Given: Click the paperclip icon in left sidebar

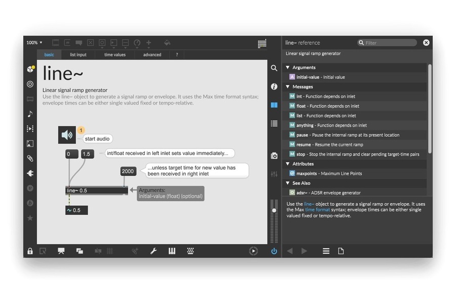Looking at the screenshot, I should (x=30, y=159).
